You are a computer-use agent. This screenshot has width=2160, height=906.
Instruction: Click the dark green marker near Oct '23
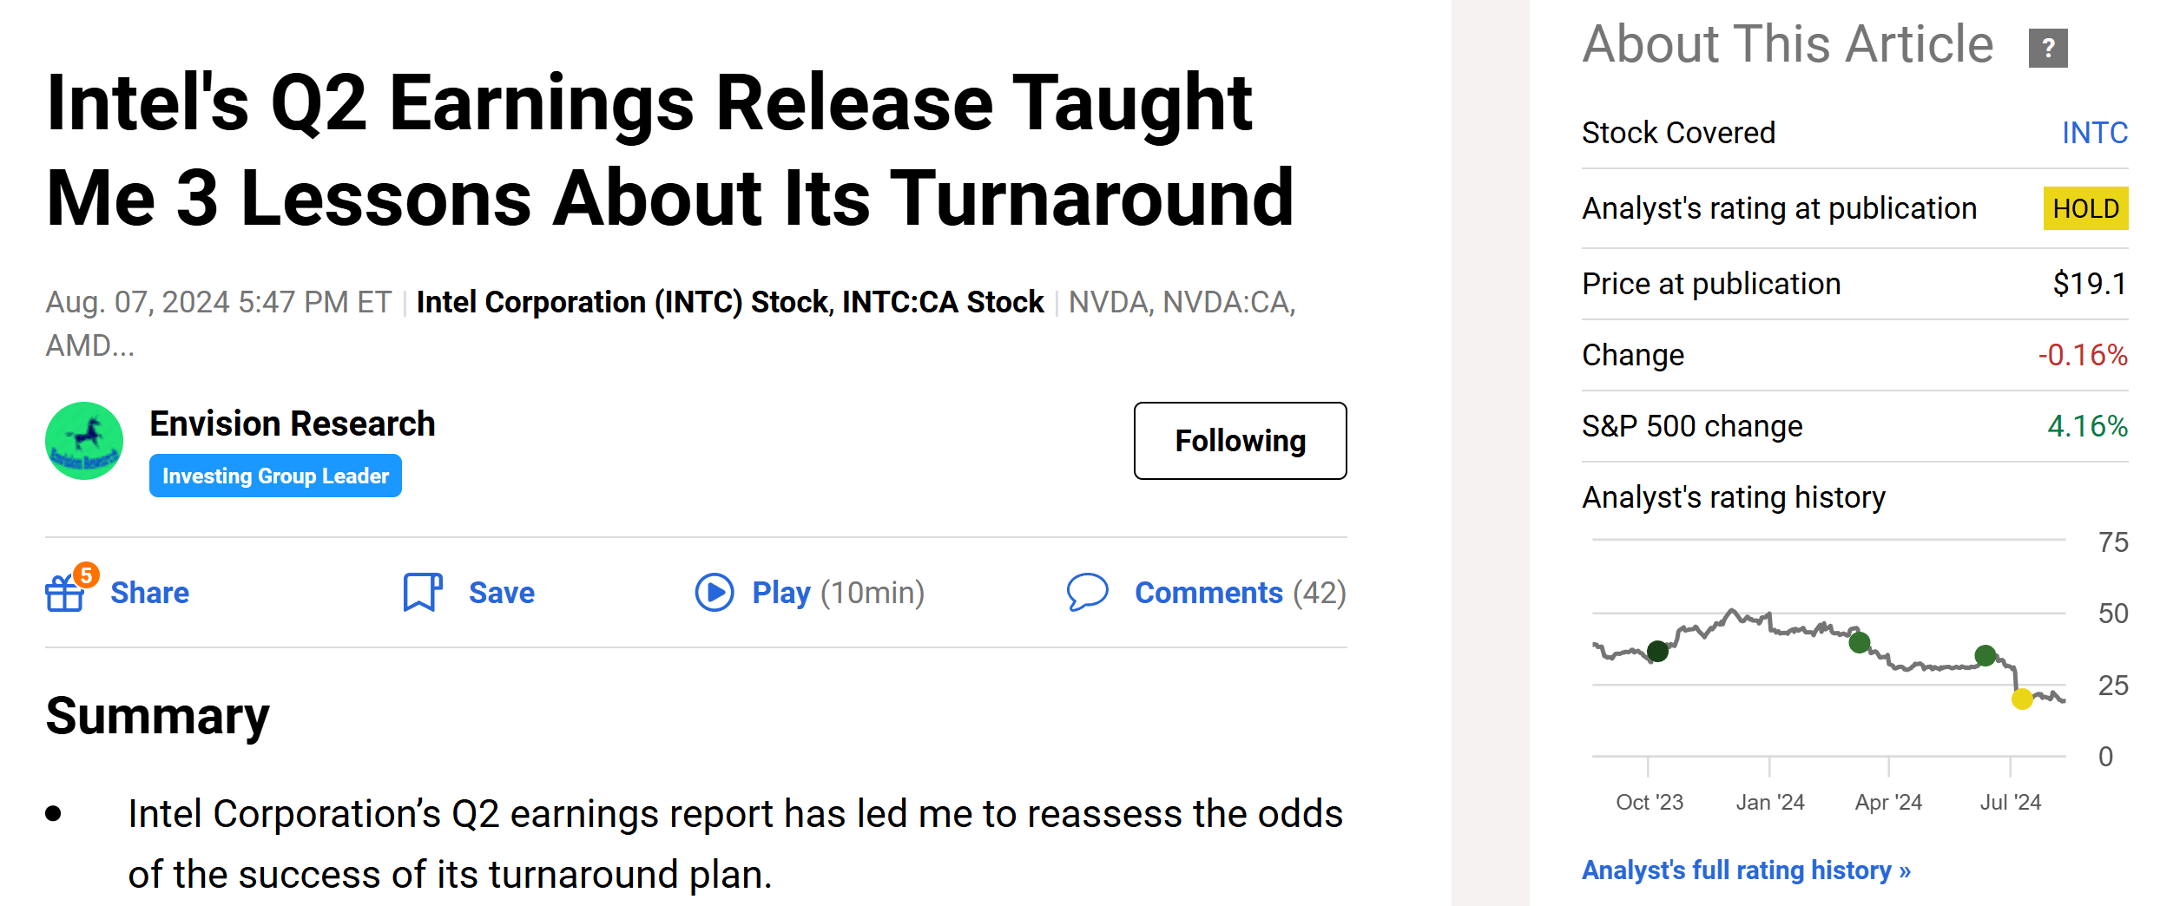click(x=1657, y=651)
